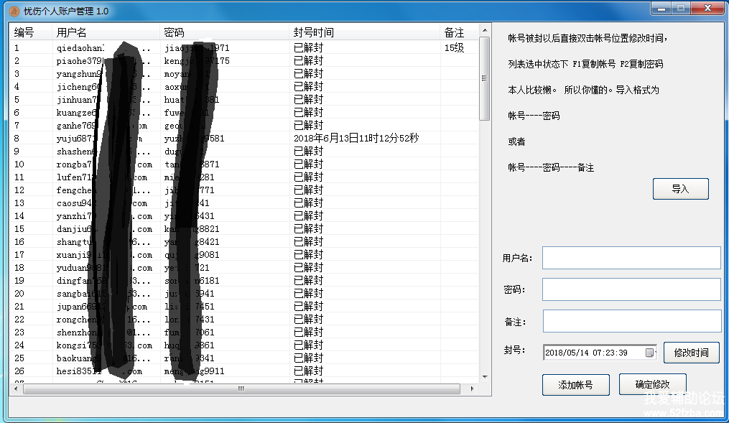Select row number 17 in list
The height and width of the screenshot is (423, 729).
tap(244, 255)
